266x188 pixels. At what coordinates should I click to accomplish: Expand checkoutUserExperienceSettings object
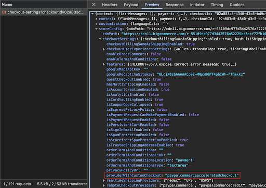pyautogui.click(x=104, y=49)
